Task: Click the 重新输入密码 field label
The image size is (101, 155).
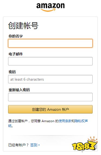Action: (19, 90)
